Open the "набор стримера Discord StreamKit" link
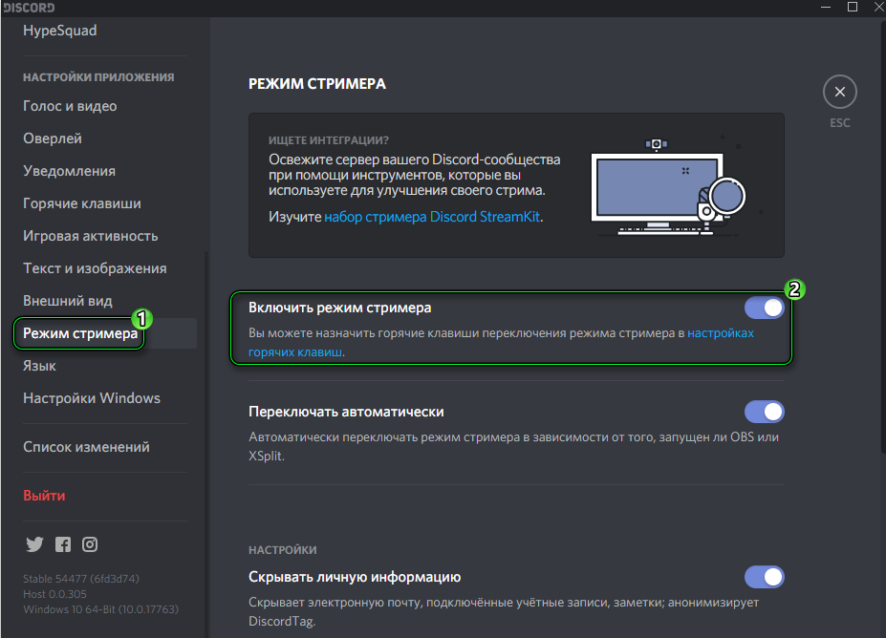 point(432,217)
